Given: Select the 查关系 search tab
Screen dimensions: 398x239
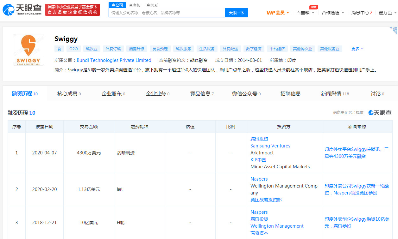Looking at the screenshot, I should 152,5.
